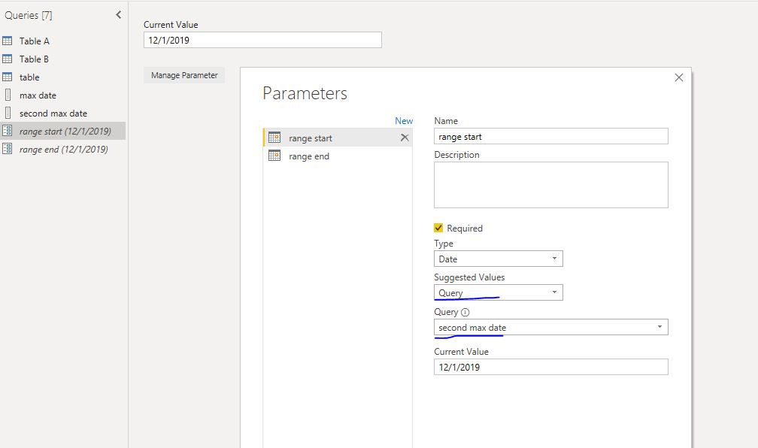
Task: Click the top Current Value field outside the dialog
Action: tap(262, 40)
